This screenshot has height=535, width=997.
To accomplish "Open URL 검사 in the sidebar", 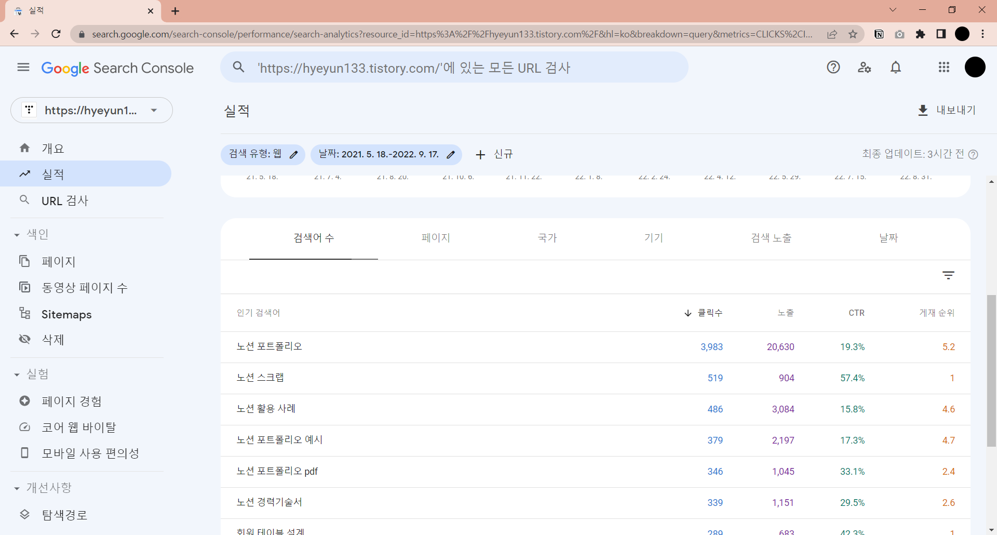I will point(86,200).
